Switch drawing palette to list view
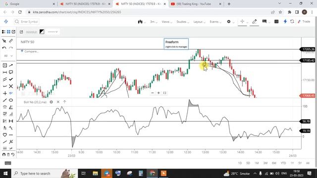The height and width of the screenshot is (178, 317). pyautogui.click(x=3, y=32)
